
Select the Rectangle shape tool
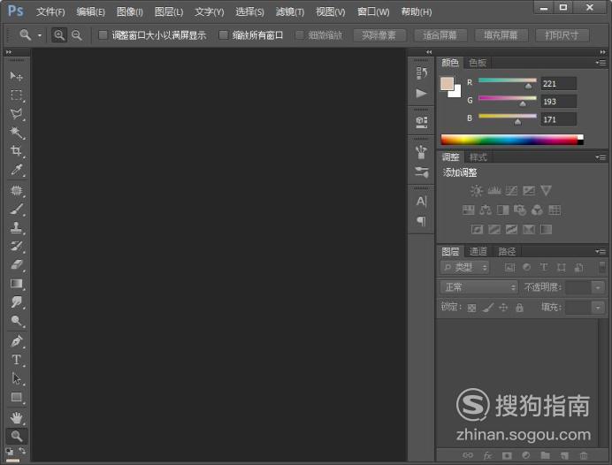pyautogui.click(x=17, y=397)
